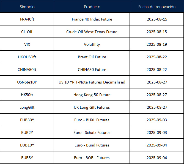Click the Fecha de renovación header
Image resolution: width=184 pixels, height=164 pixels.
tap(157, 7)
